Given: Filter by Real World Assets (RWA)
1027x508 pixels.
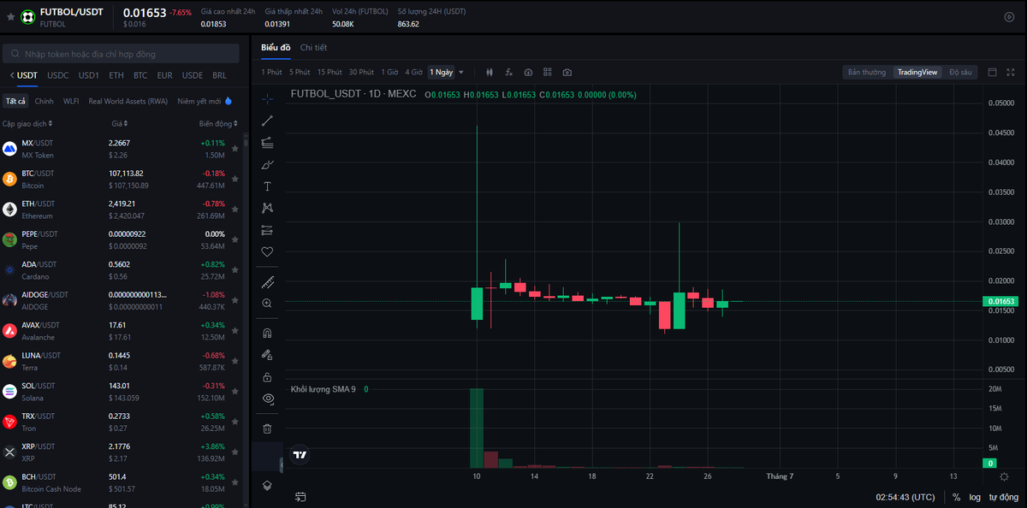Looking at the screenshot, I should coord(128,101).
